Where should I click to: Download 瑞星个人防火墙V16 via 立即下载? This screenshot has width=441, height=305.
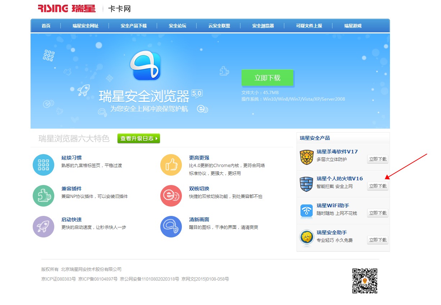[378, 186]
